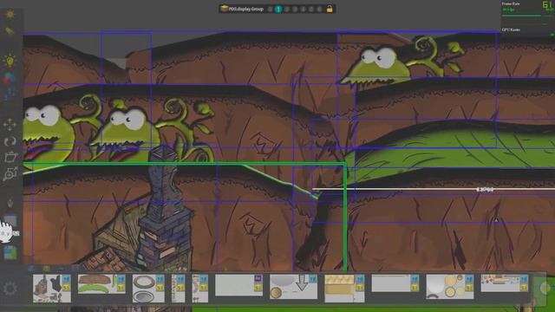
Task: Toggle yellow badge on building sprite thumbnail
Action: point(66,288)
